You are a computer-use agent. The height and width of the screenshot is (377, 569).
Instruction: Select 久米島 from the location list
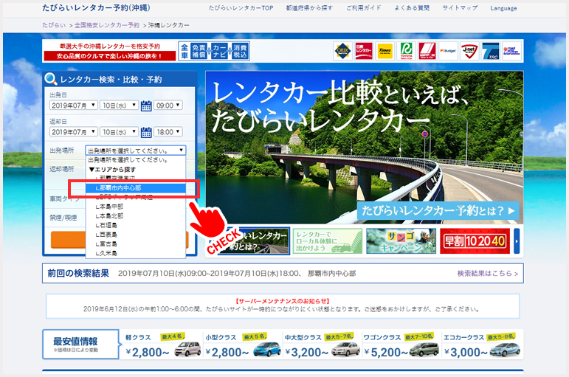click(136, 253)
